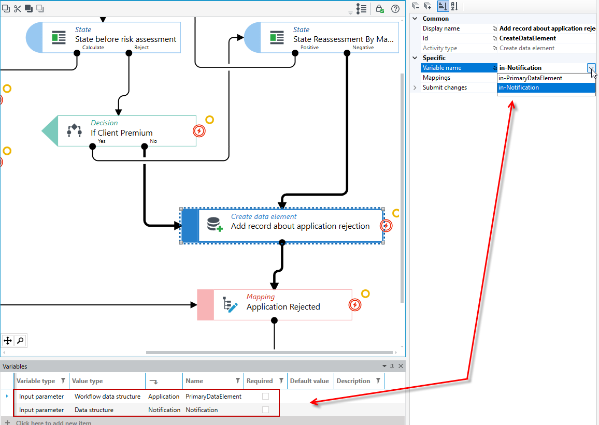599x425 pixels.
Task: Toggle the lock icon with green checkmark
Action: (379, 9)
